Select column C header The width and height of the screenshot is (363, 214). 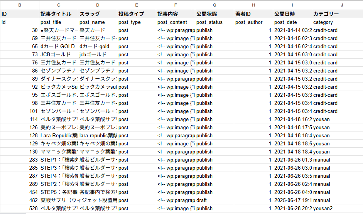point(59,5)
